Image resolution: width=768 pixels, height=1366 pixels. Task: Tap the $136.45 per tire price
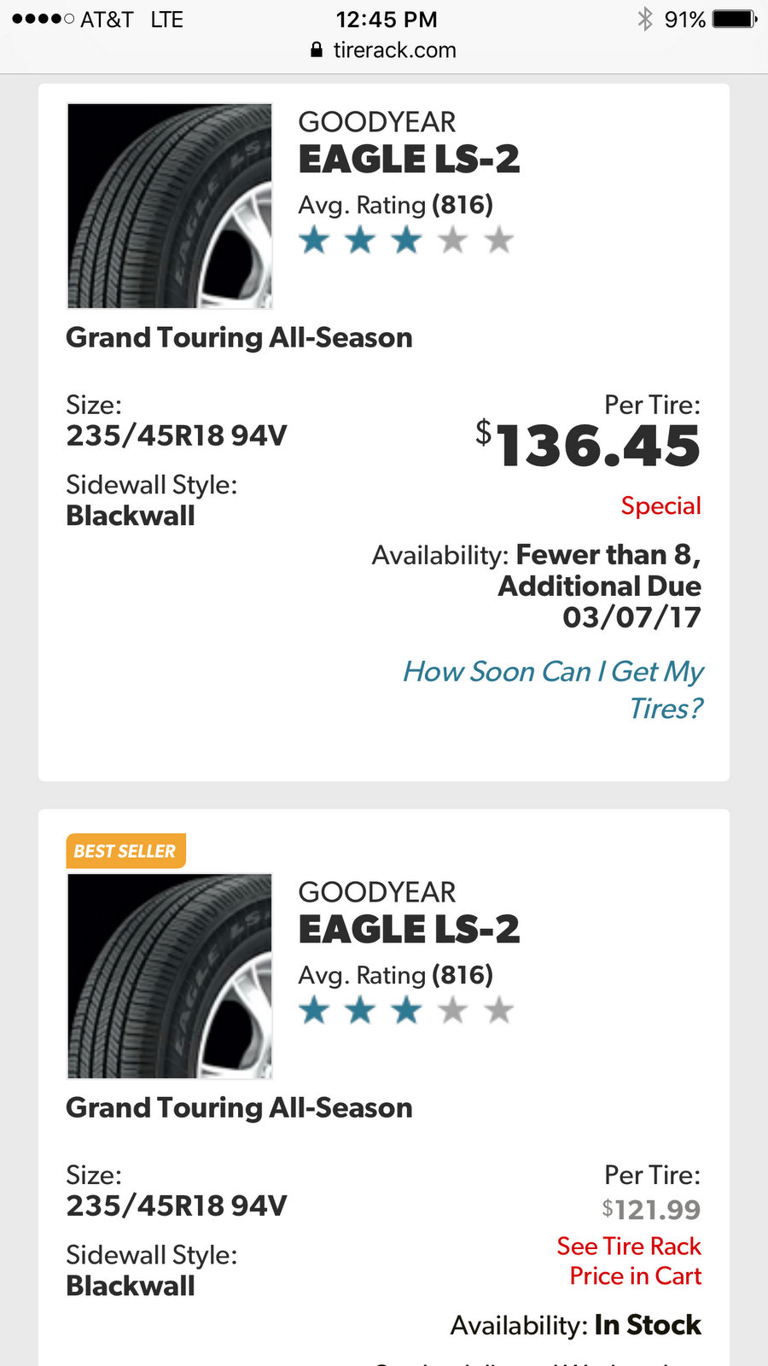tap(588, 445)
